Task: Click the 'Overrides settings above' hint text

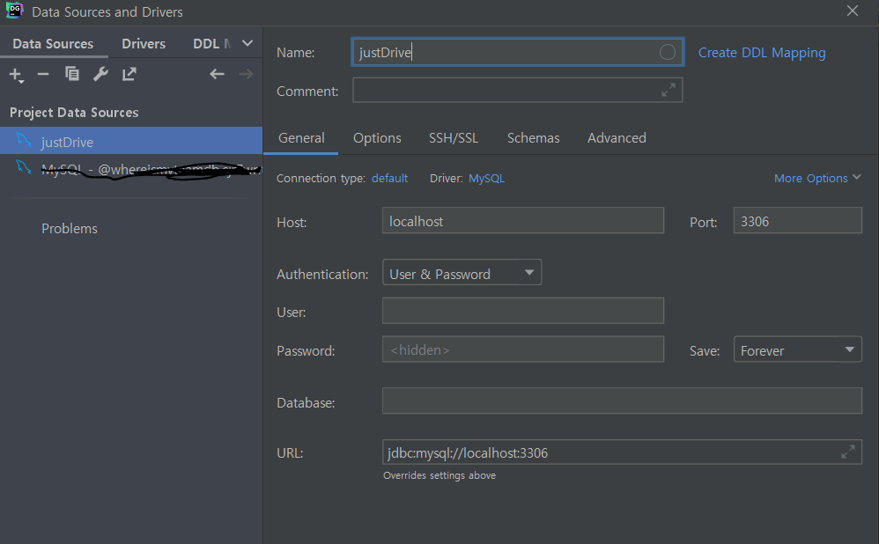Action: (x=439, y=475)
